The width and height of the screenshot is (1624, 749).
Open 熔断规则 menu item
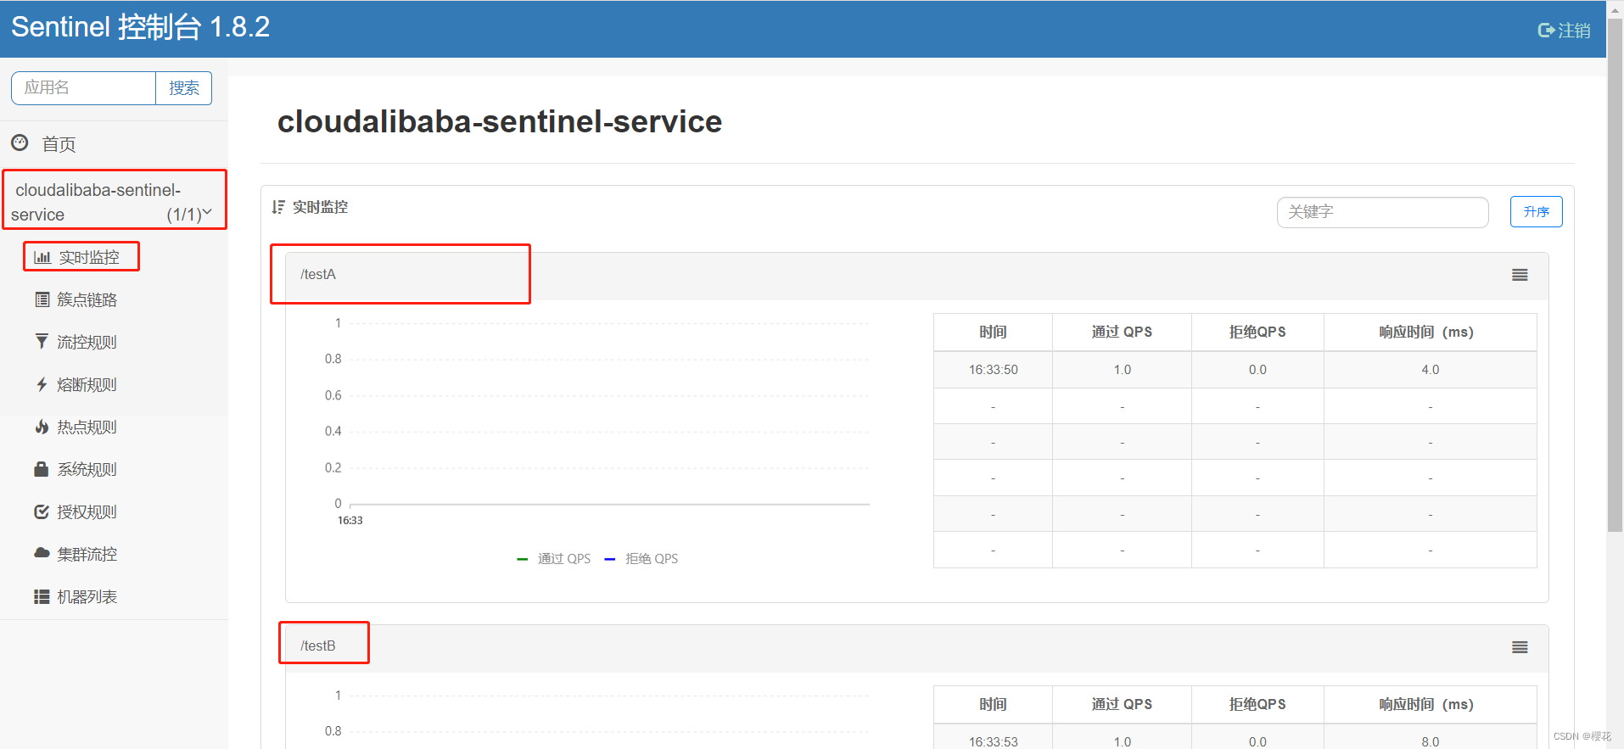click(x=87, y=384)
